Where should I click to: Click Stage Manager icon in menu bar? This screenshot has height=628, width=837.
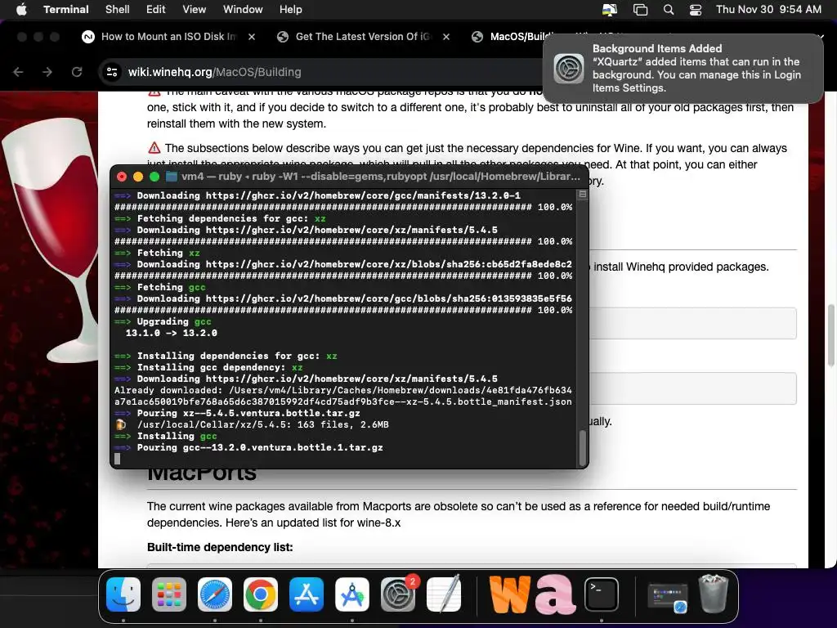coord(640,9)
